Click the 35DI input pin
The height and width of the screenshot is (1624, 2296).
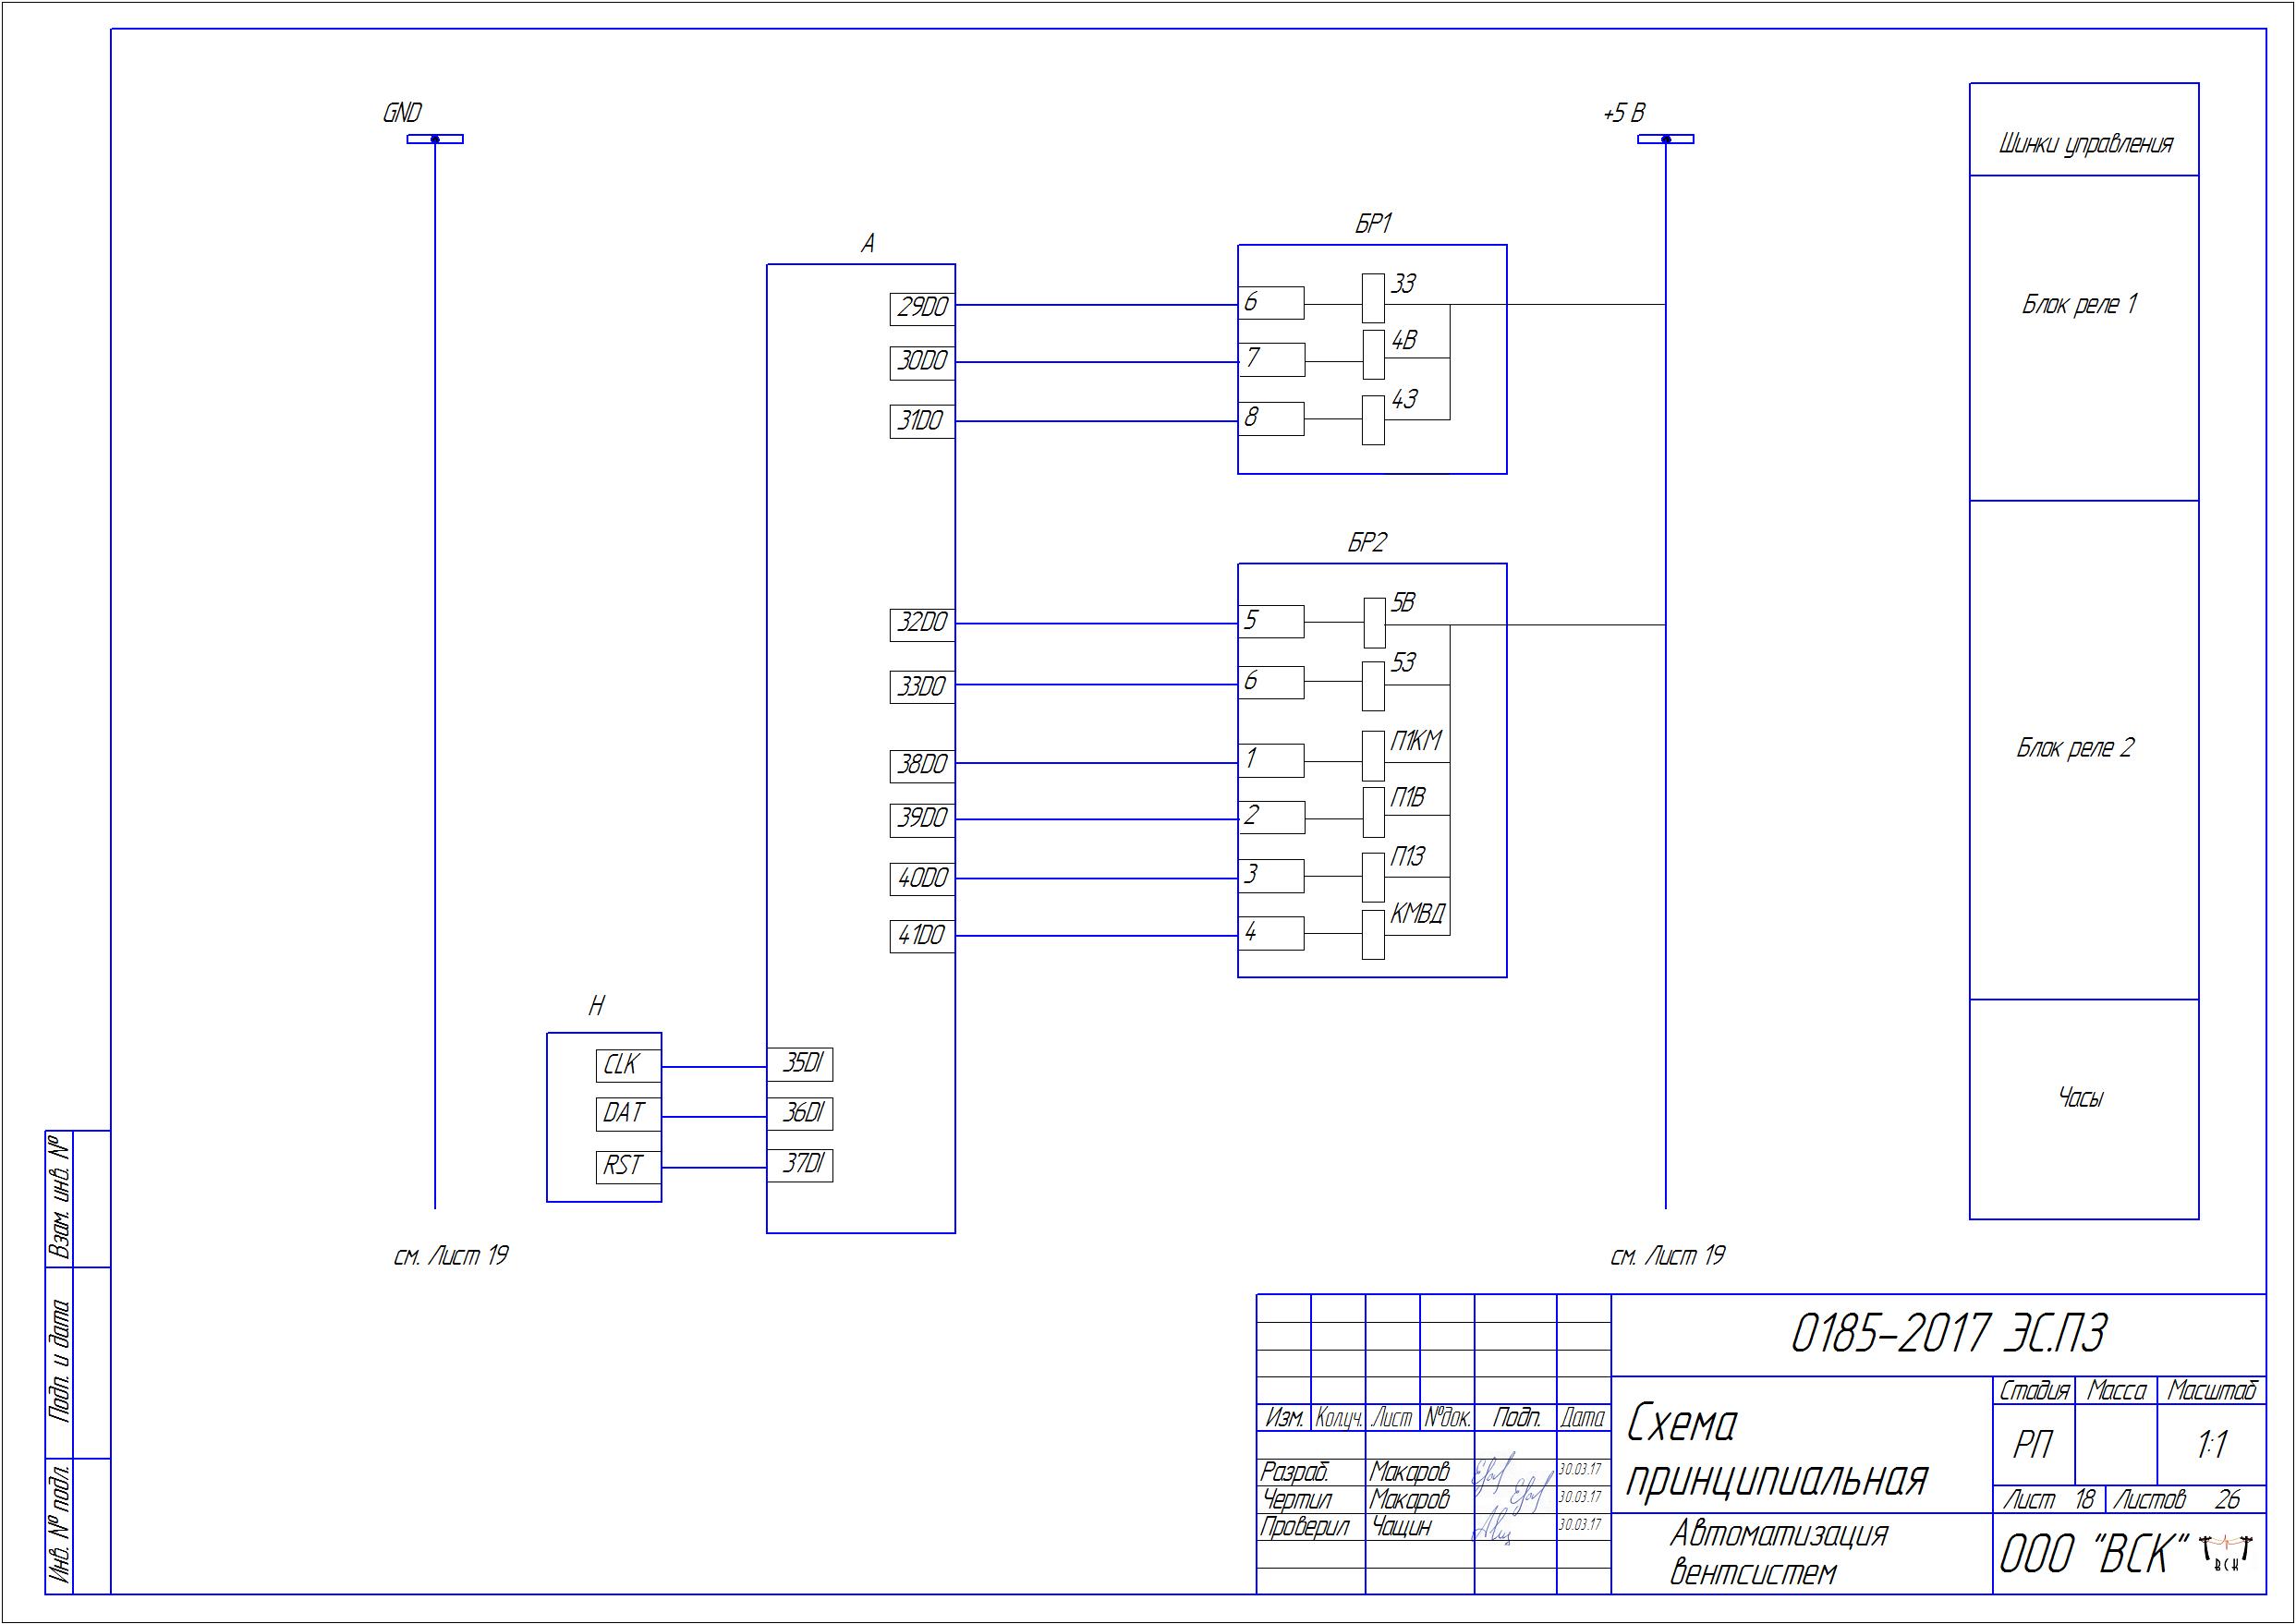click(800, 1064)
